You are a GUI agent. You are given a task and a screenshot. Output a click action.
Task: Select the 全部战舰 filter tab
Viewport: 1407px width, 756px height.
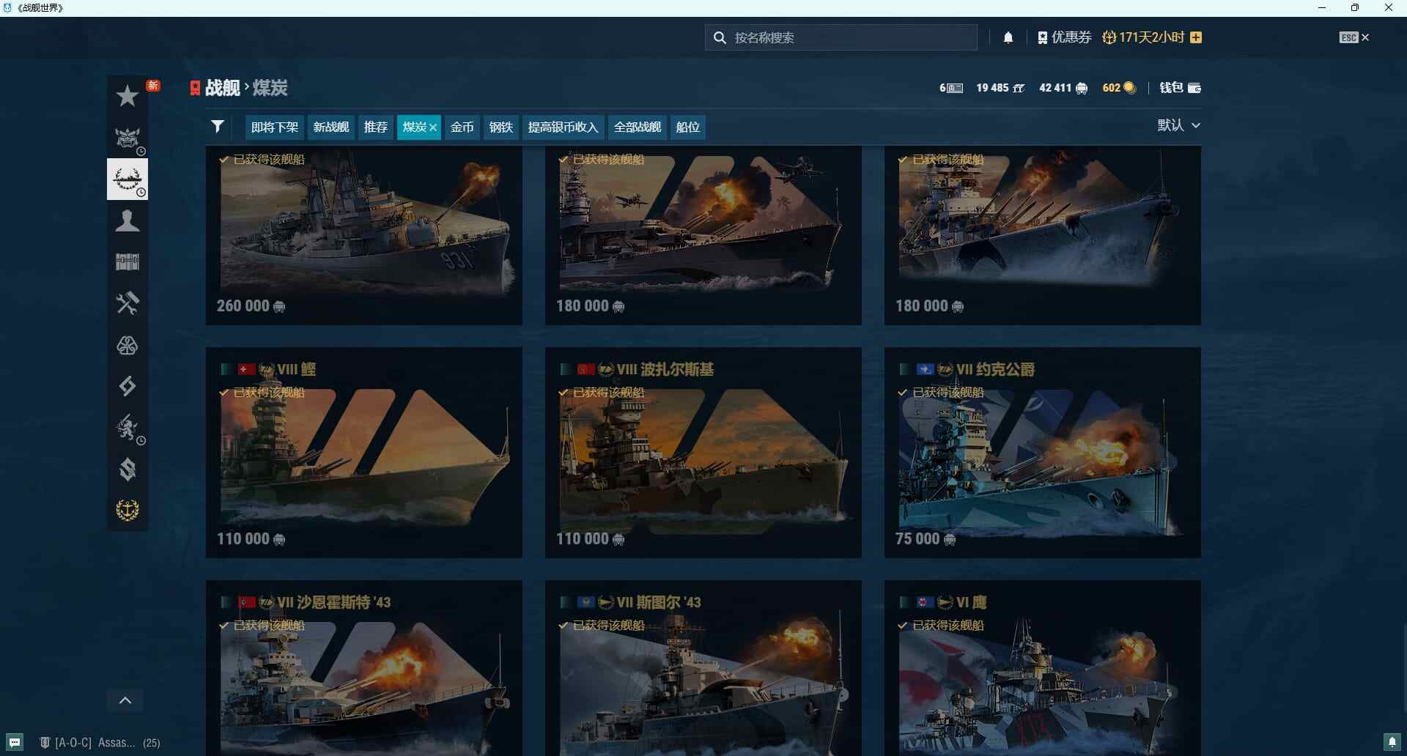point(638,127)
